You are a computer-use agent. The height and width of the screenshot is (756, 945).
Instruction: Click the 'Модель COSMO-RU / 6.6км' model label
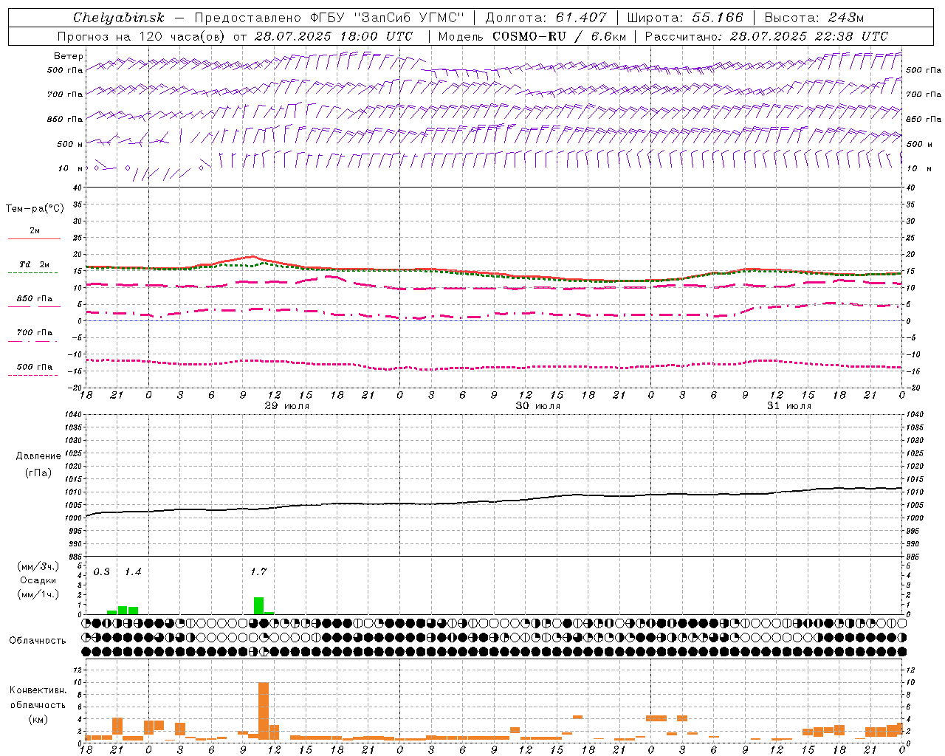[x=532, y=36]
